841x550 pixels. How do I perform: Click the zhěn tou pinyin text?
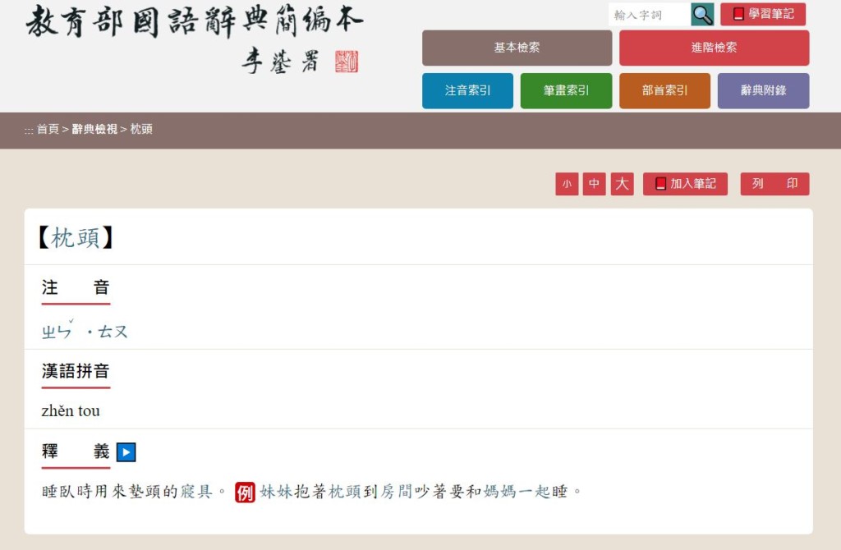(x=71, y=411)
